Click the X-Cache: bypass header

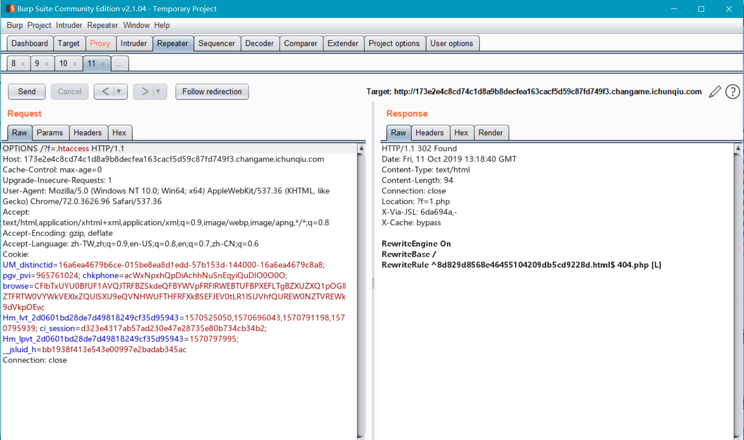[411, 223]
